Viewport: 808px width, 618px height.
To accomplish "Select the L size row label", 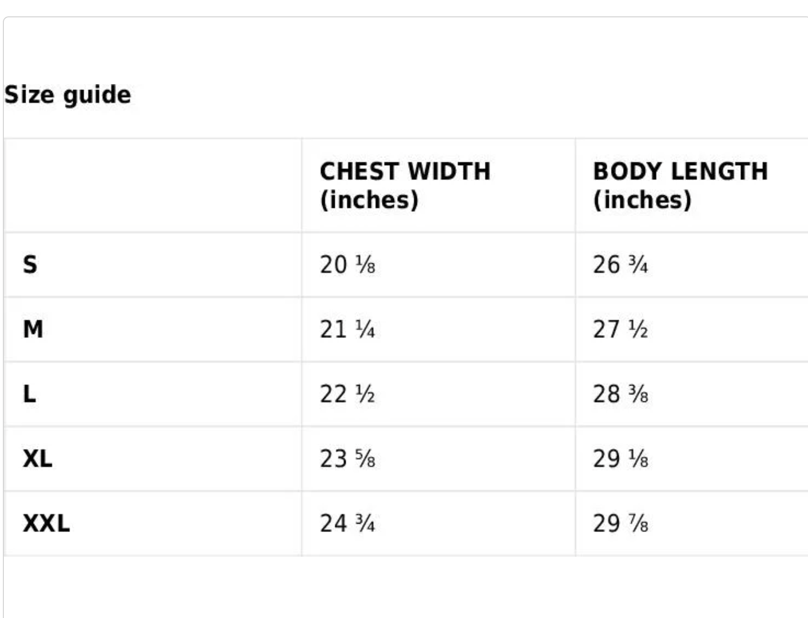I will click(x=29, y=394).
